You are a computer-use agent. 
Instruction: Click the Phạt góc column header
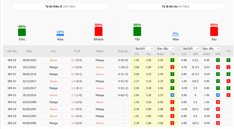point(123,51)
